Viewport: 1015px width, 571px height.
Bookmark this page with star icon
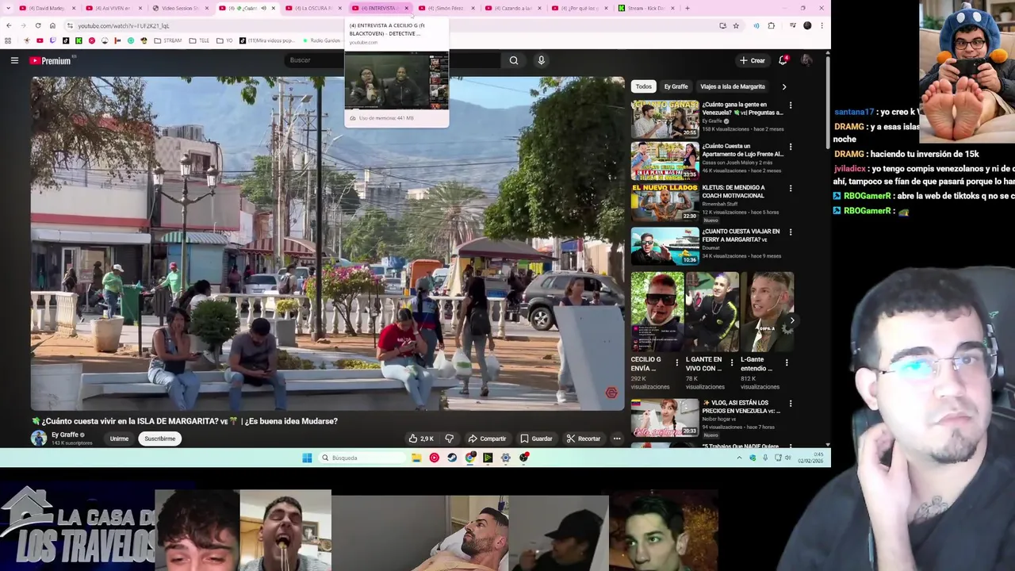pyautogui.click(x=736, y=25)
